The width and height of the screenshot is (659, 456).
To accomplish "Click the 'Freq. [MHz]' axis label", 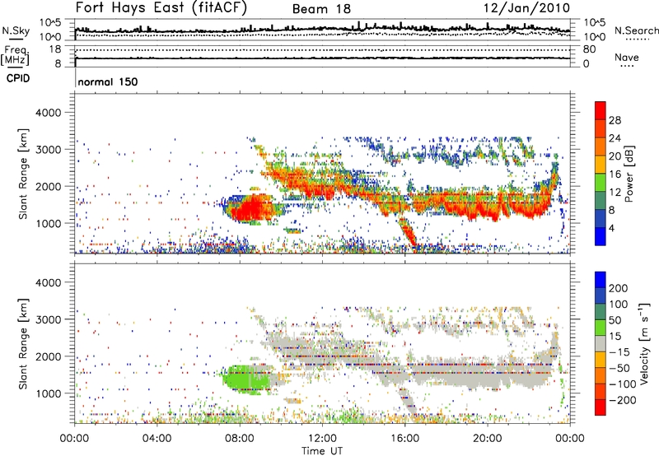I will [15, 55].
